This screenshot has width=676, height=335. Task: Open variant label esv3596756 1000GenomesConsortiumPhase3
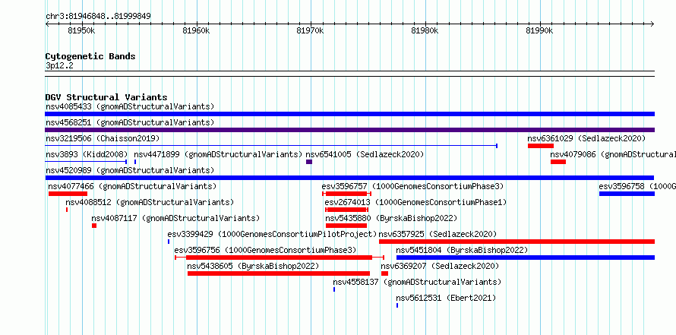[266, 250]
